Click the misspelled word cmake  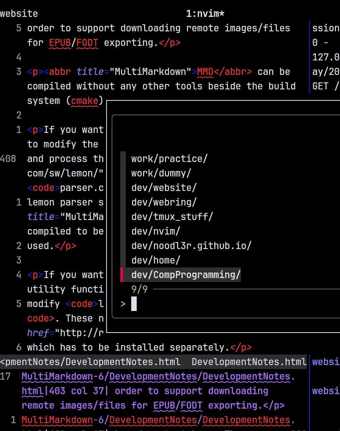click(x=84, y=101)
